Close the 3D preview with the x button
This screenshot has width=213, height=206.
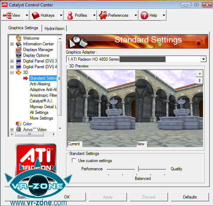(200, 74)
